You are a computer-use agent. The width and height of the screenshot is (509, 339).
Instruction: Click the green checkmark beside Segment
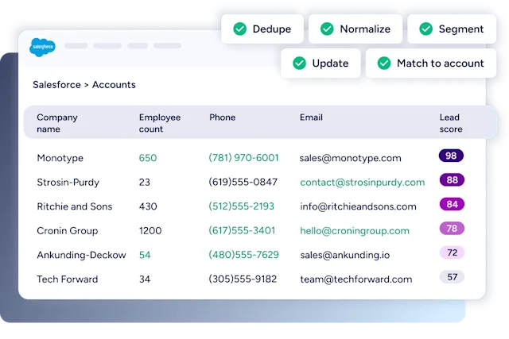click(426, 29)
